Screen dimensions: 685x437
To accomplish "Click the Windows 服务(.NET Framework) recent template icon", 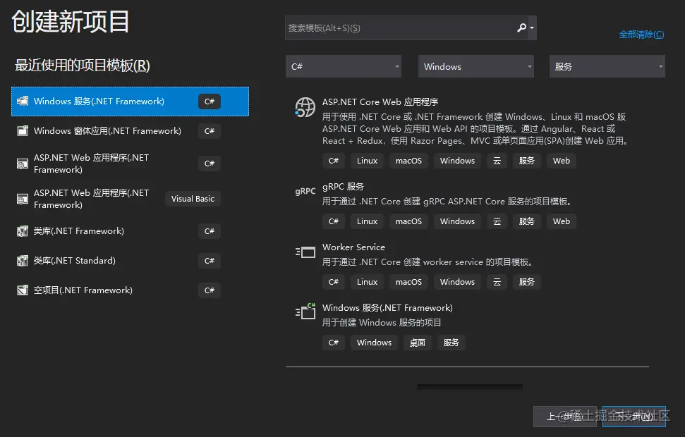I will (x=23, y=101).
